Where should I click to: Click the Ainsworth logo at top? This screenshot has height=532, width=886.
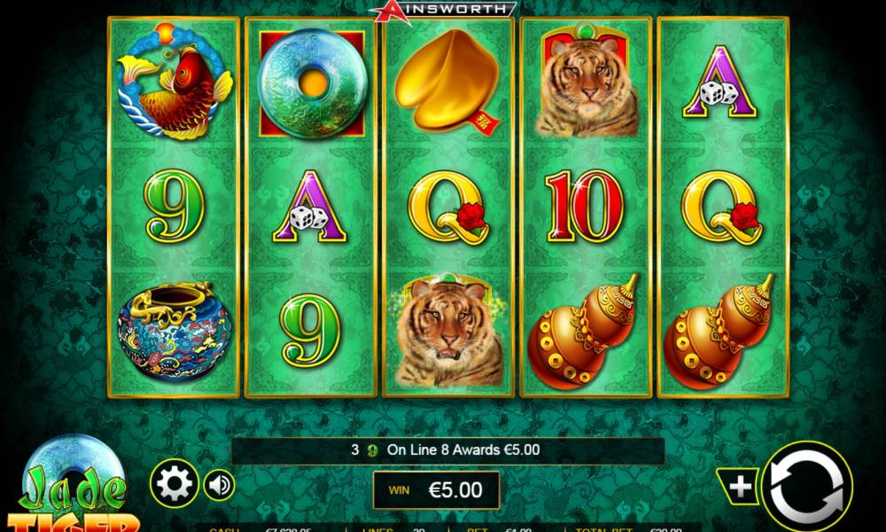coord(443,10)
